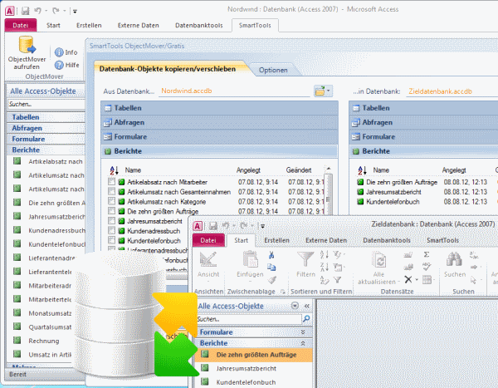The height and width of the screenshot is (388, 498).
Task: Expand the source Tabellen section
Action: click(219, 108)
